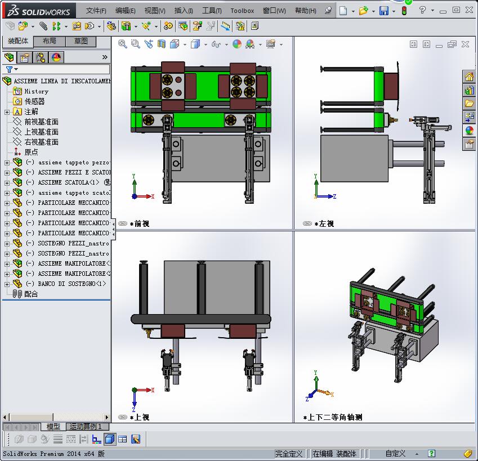Open SolidWorks Resources house icon

470,77
